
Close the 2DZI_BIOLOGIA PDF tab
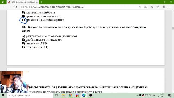[x=37, y=2]
